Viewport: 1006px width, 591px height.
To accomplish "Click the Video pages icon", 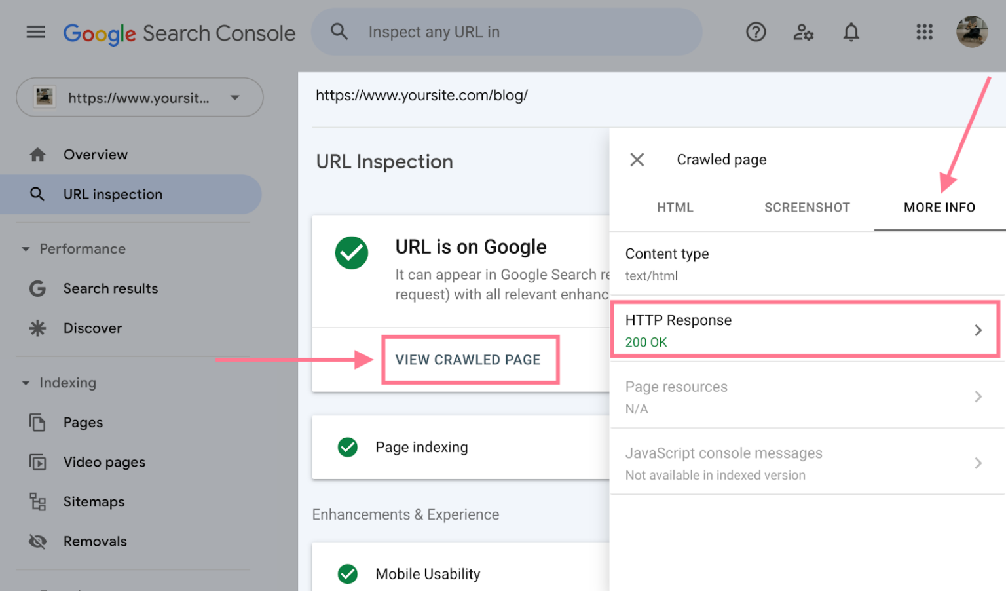I will coord(37,462).
